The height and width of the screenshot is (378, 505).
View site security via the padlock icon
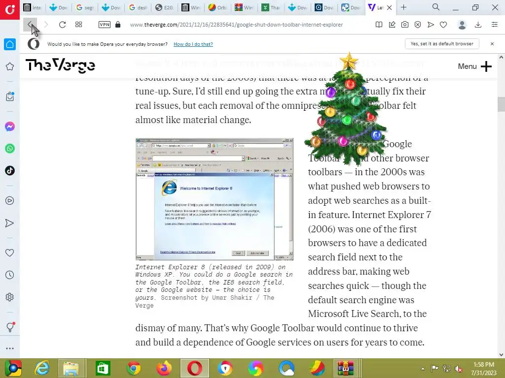click(118, 25)
